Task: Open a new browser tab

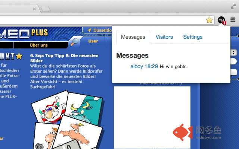Action: point(46,9)
